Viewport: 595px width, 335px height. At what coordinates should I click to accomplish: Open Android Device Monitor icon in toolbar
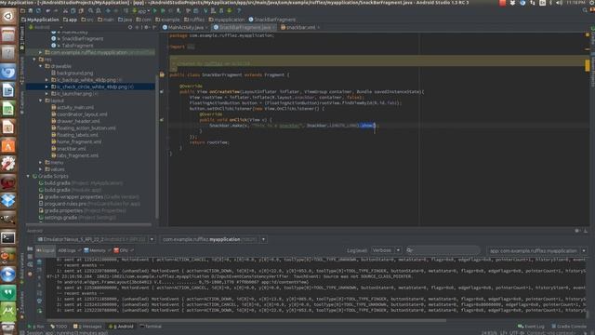coord(230,10)
